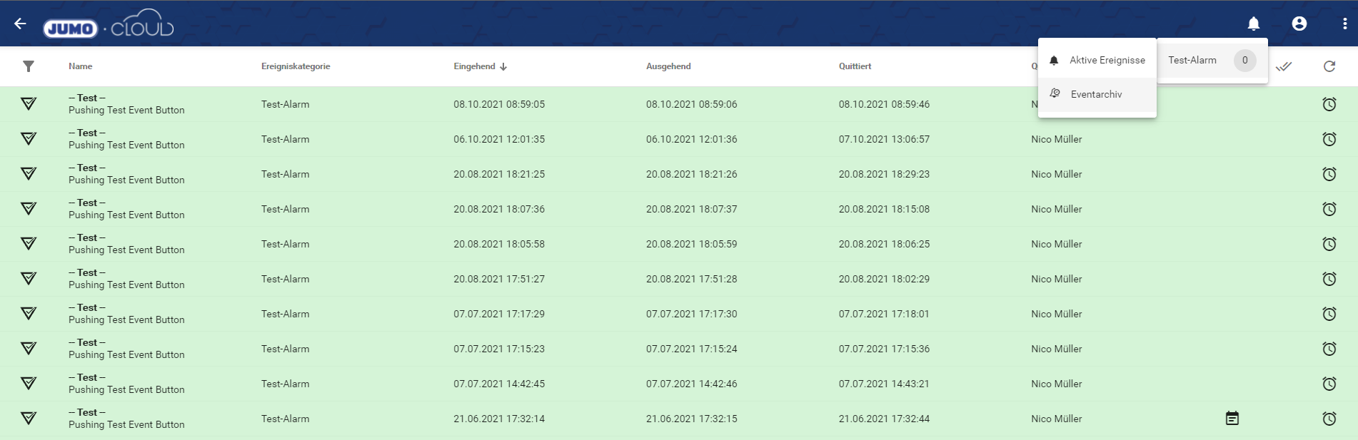
Task: Click the Name column header
Action: [81, 66]
